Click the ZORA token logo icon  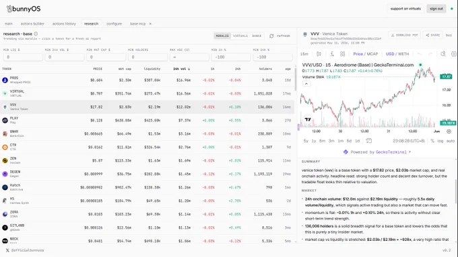pos(5,214)
